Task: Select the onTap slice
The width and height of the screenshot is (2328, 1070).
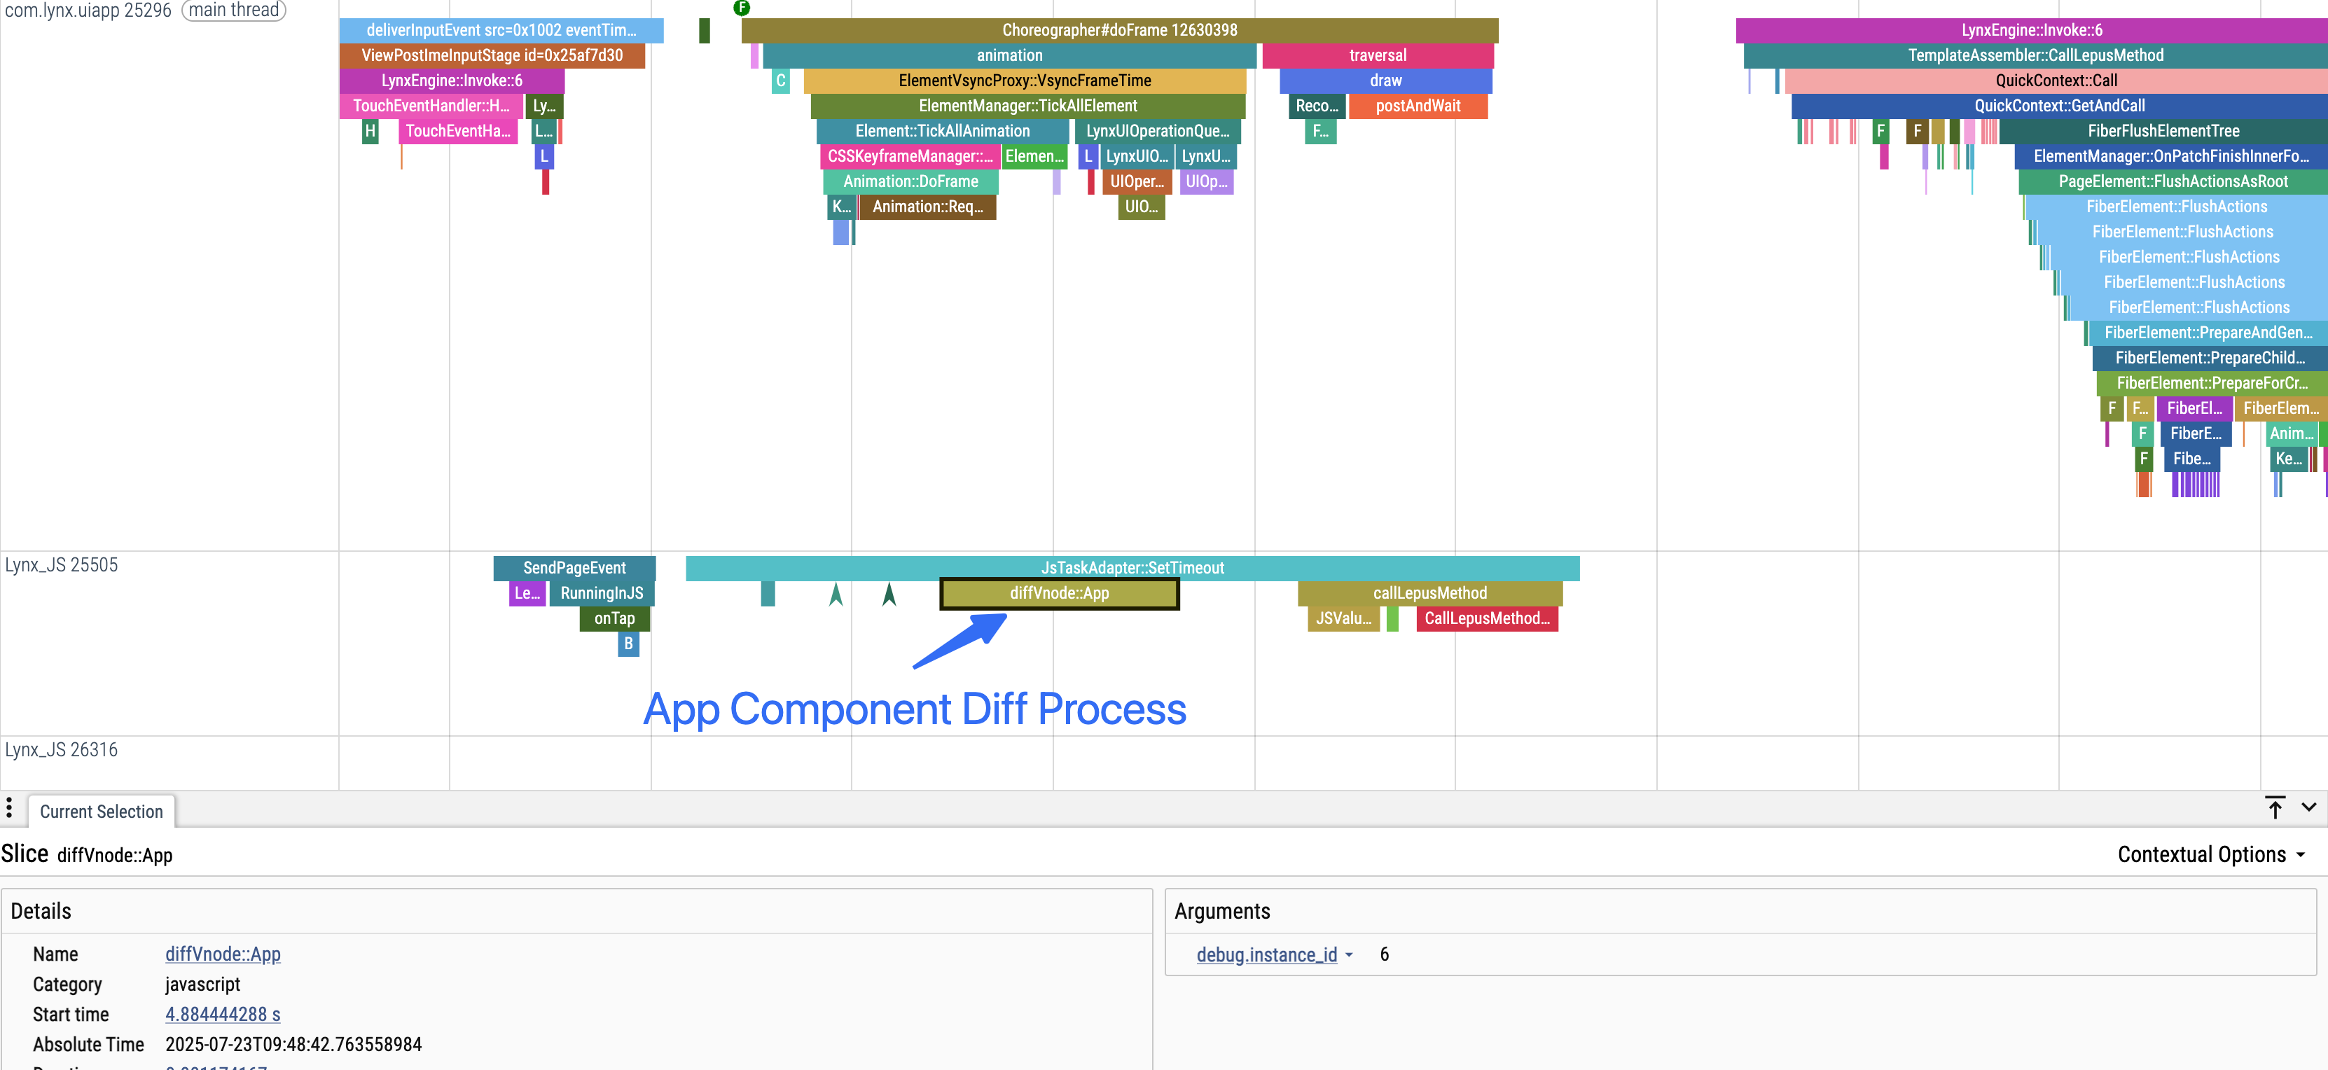Action: [x=614, y=619]
